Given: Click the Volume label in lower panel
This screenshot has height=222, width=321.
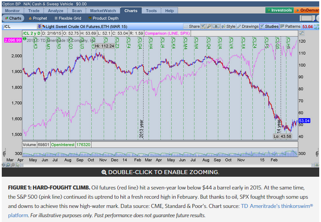Looking at the screenshot, I should [29, 145].
